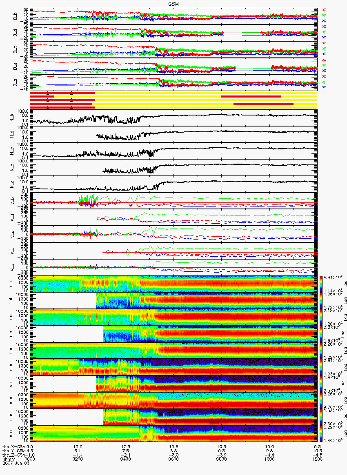Click the 0600 time tick label
The image size is (347, 475).
(173, 459)
